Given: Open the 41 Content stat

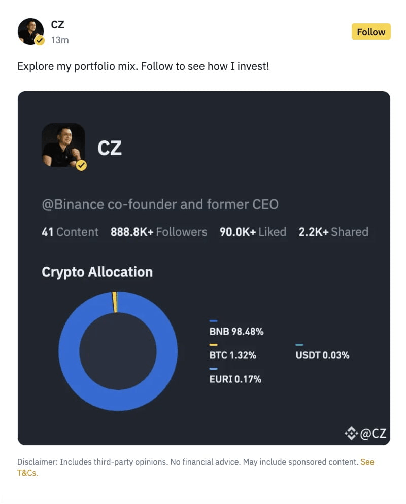Looking at the screenshot, I should (x=70, y=232).
